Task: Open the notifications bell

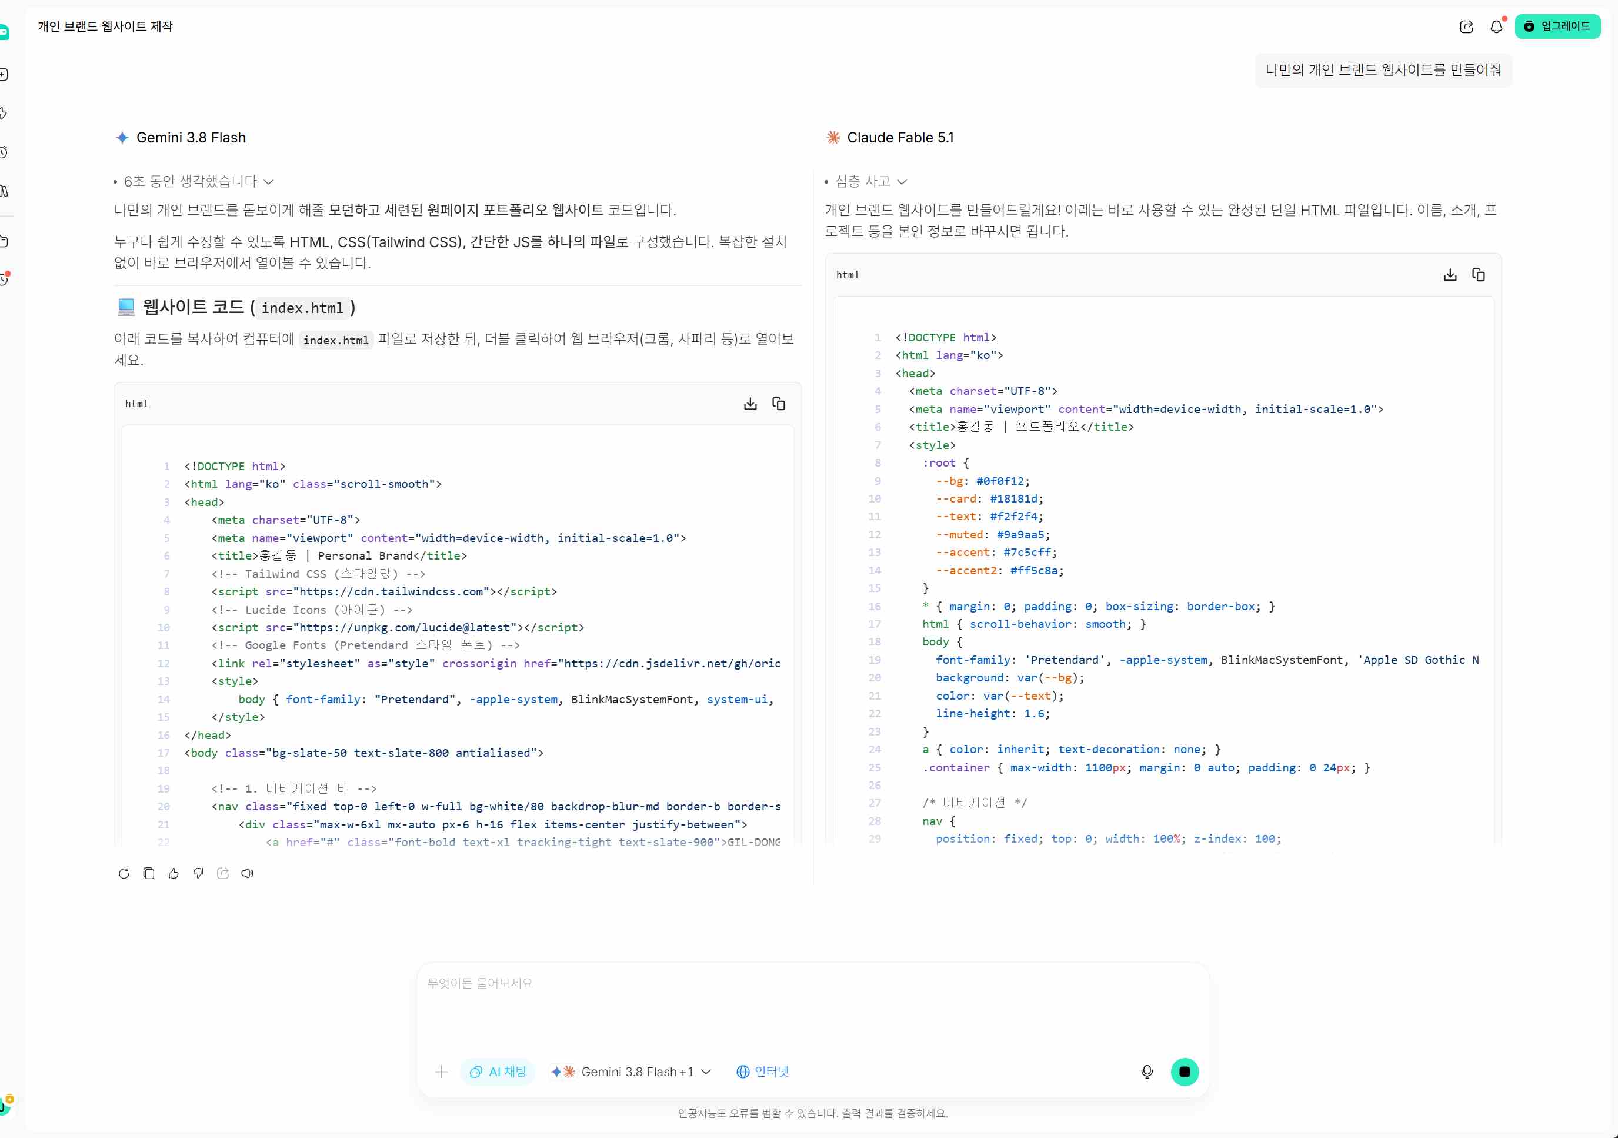Action: (1496, 27)
